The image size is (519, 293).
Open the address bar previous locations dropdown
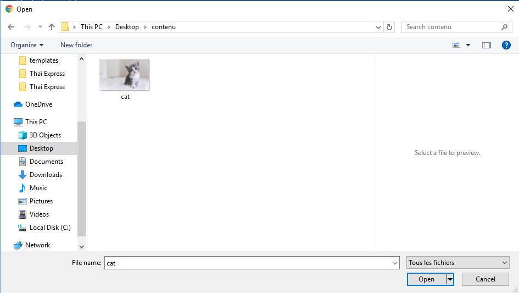pyautogui.click(x=378, y=27)
